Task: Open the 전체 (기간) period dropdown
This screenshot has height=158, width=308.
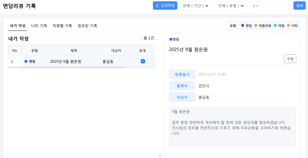Action: pos(196,6)
